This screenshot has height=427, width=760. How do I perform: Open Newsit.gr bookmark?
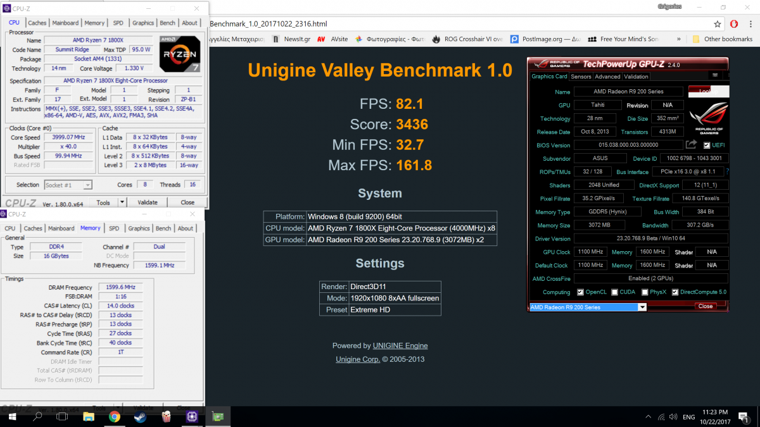tap(291, 39)
